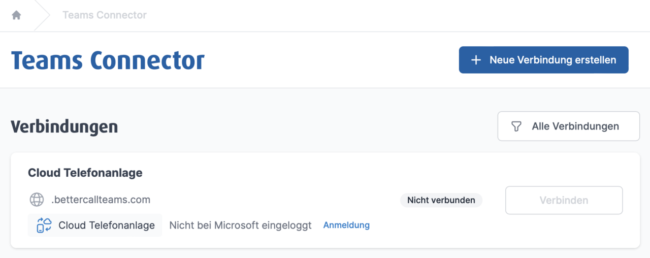The height and width of the screenshot is (258, 650).
Task: Follow the Anmeldung link
Action: (346, 225)
